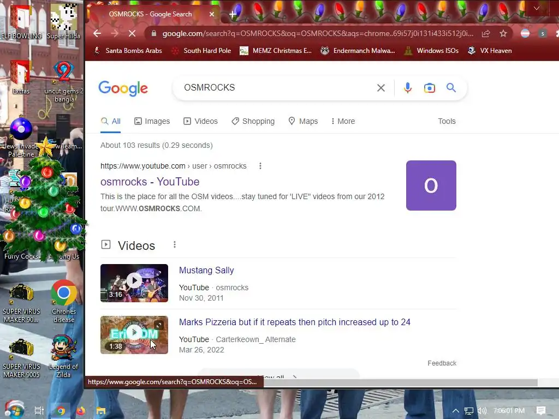Select the uncut gems 2 bangla icon
Image resolution: width=559 pixels, height=419 pixels.
pyautogui.click(x=63, y=82)
